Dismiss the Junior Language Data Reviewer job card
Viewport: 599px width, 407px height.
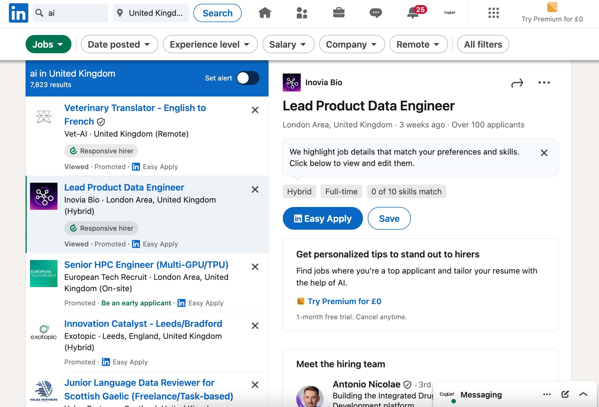click(255, 385)
